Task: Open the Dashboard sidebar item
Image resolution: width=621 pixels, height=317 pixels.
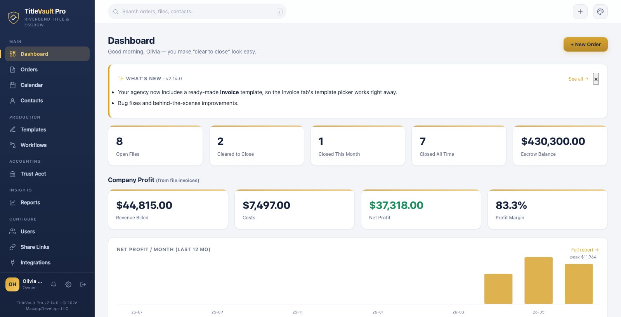Action: tap(47, 54)
